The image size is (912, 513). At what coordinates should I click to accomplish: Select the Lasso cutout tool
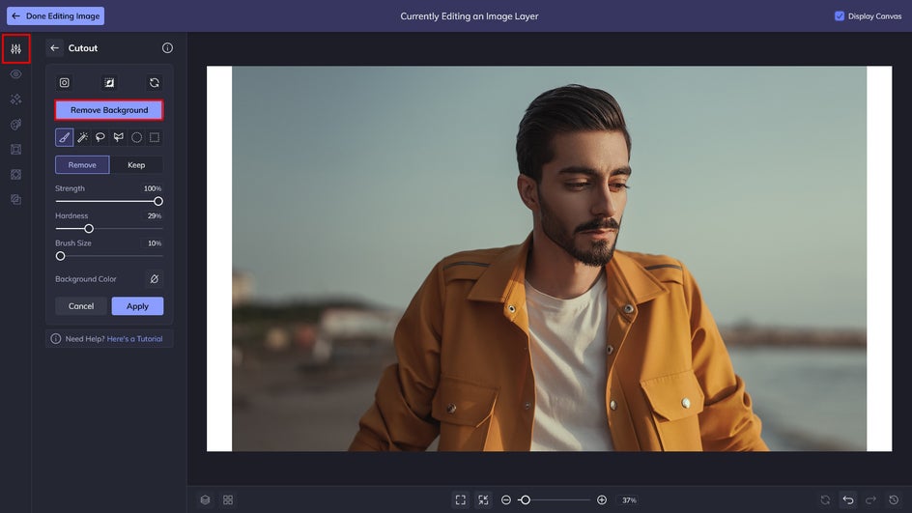click(100, 137)
